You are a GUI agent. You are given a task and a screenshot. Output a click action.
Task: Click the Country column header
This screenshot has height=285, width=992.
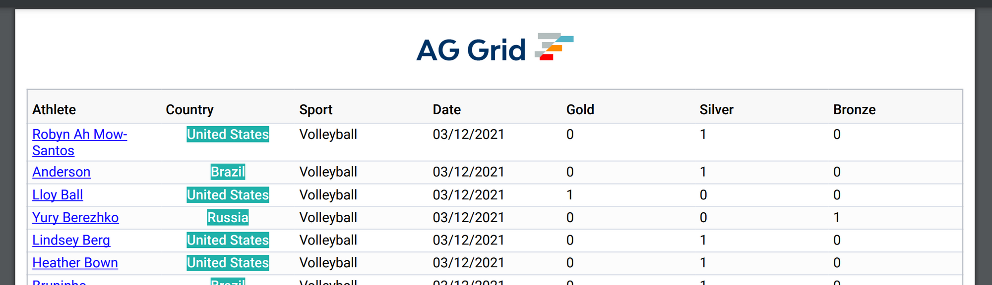coord(189,110)
